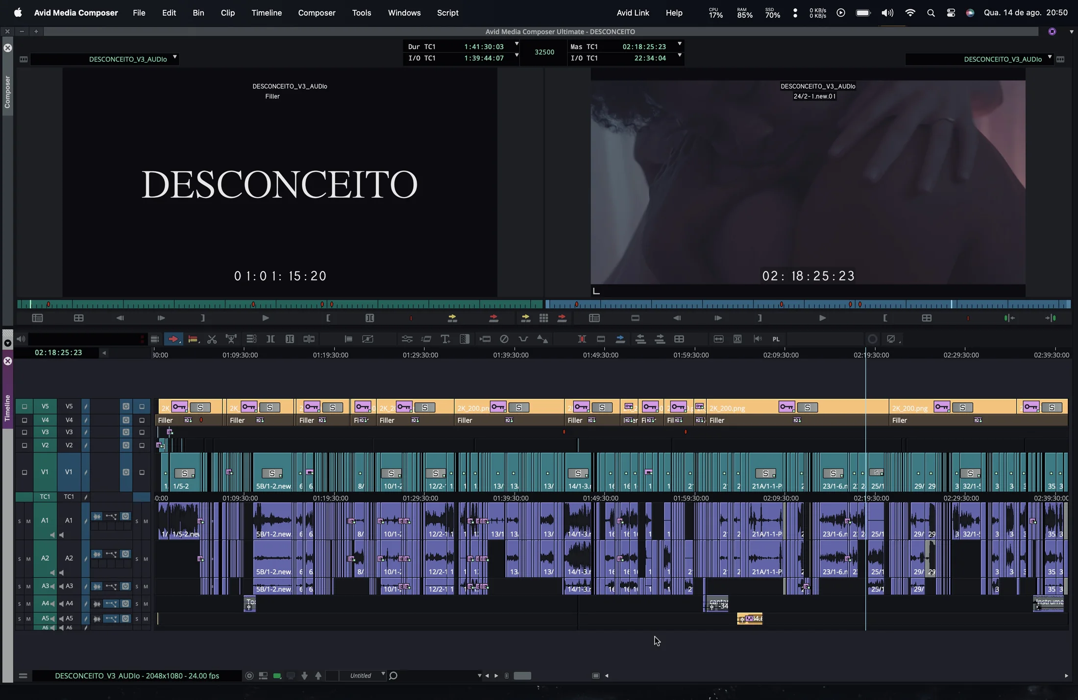Viewport: 1078px width, 700px height.
Task: Play the source monitor
Action: tap(265, 318)
